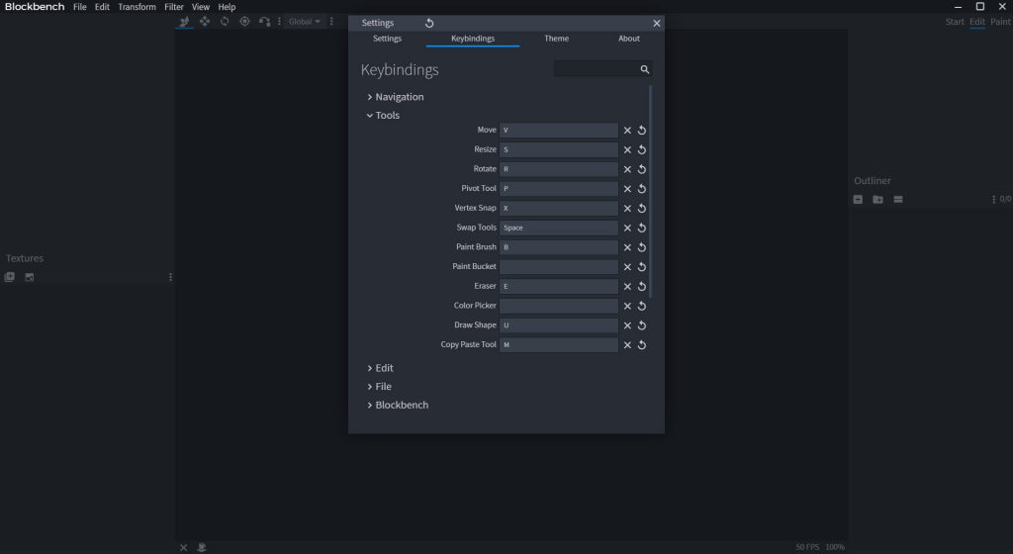Clear the Paint Brush keybinding

(x=627, y=247)
